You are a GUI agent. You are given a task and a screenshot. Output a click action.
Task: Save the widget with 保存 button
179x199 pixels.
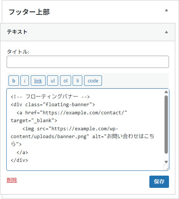click(159, 182)
